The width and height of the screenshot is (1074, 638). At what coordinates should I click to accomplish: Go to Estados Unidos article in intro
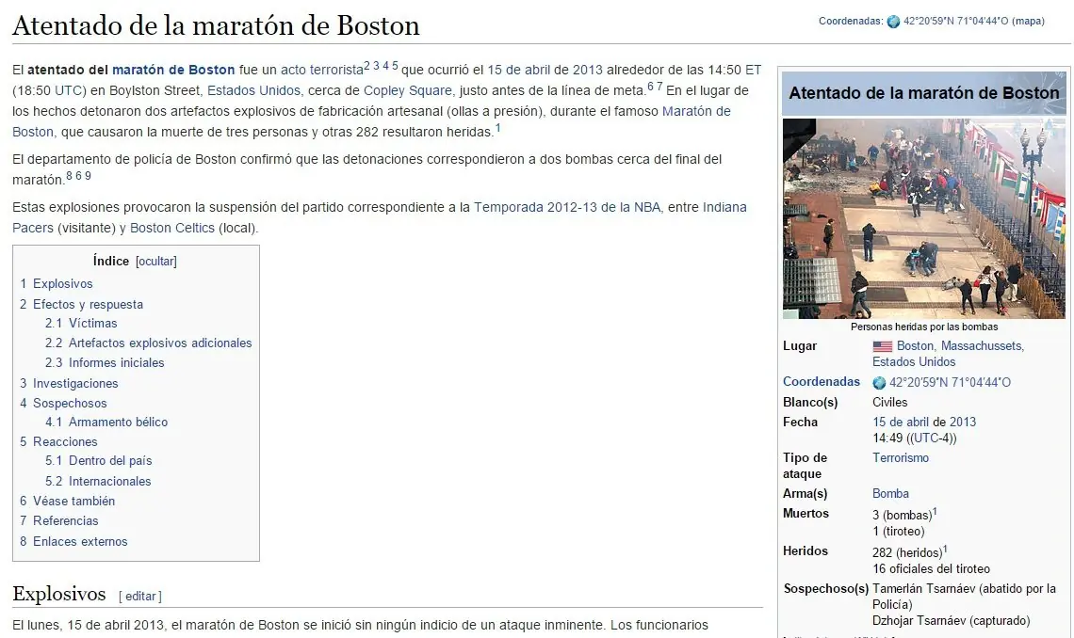click(253, 90)
